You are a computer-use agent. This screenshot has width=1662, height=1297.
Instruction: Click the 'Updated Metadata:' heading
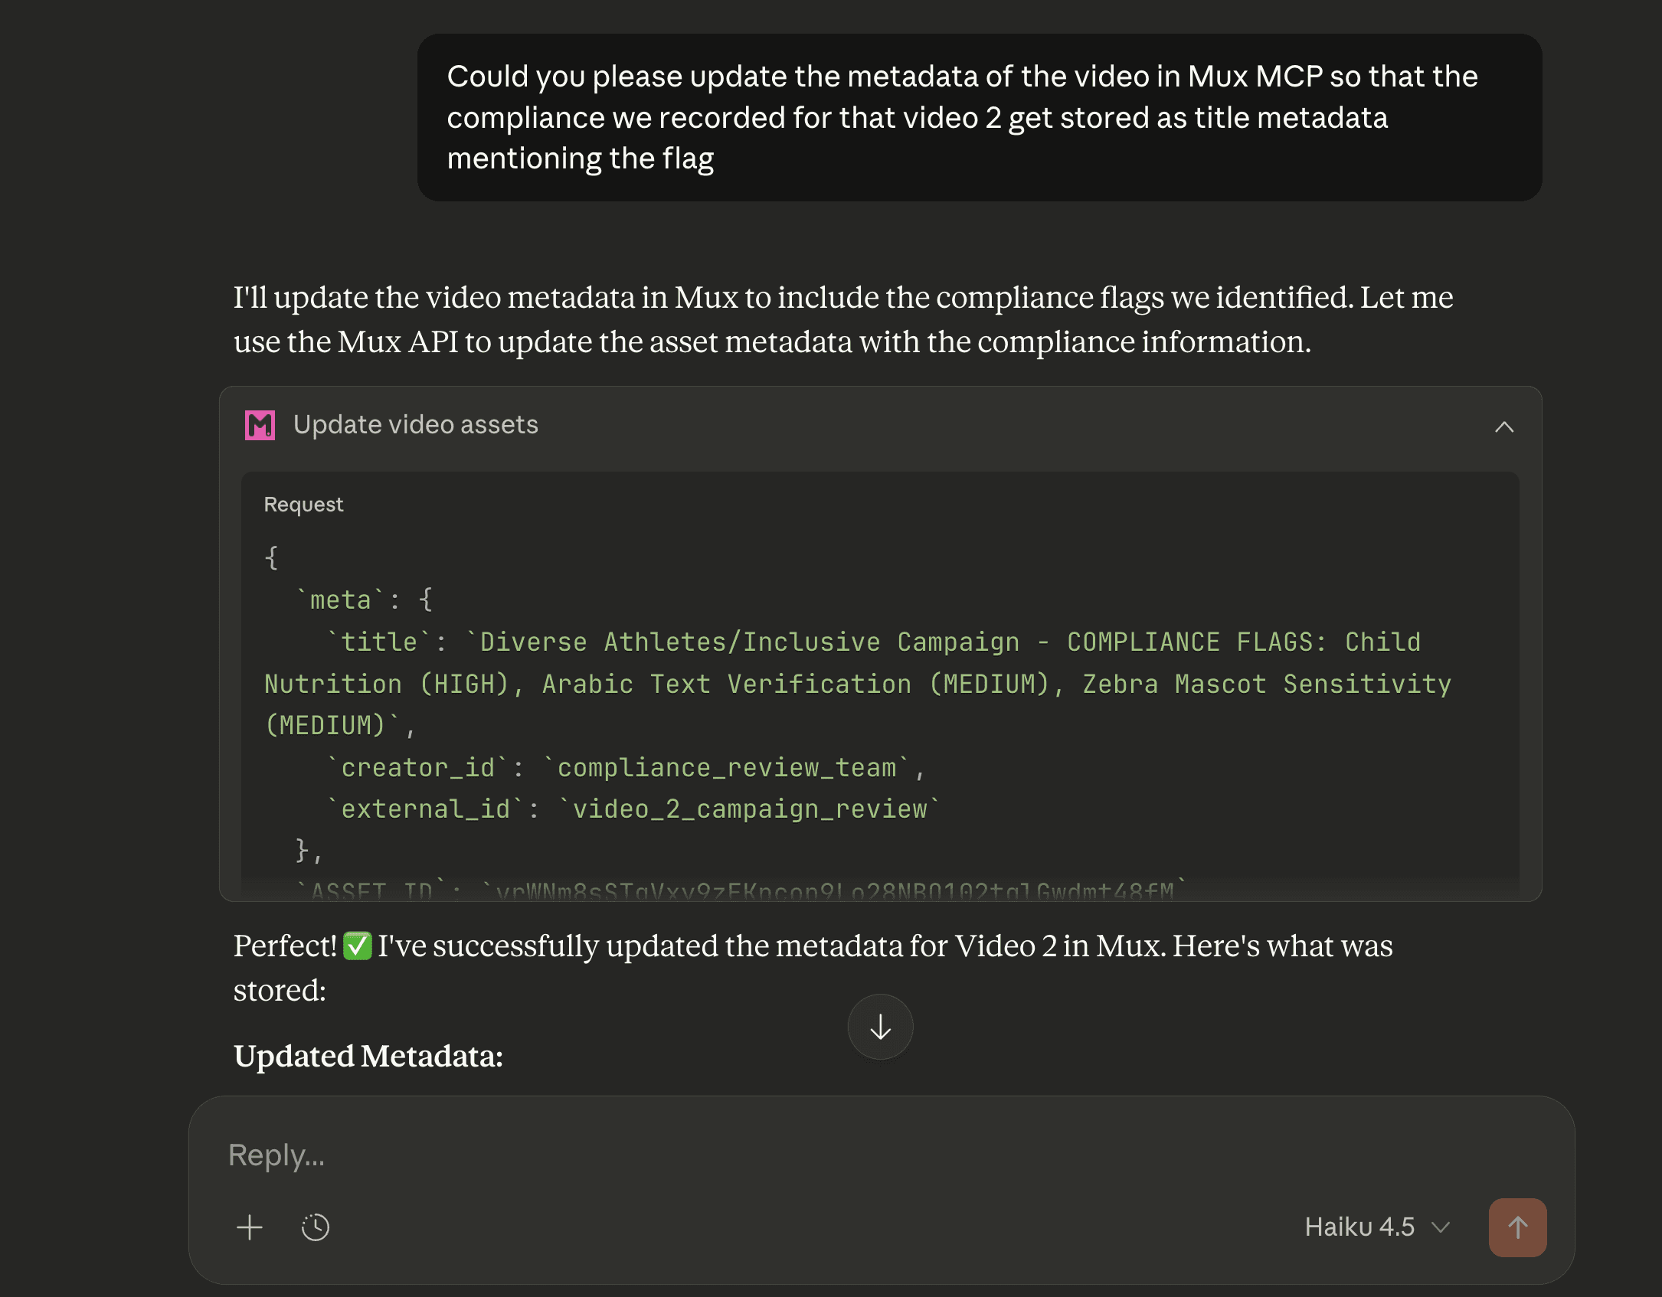point(368,1057)
